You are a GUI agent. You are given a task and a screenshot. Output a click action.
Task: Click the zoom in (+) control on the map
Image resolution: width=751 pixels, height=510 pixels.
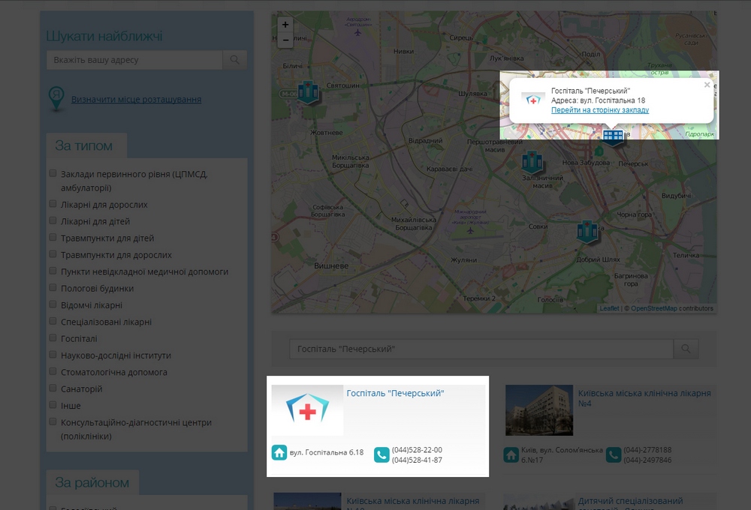pos(285,25)
